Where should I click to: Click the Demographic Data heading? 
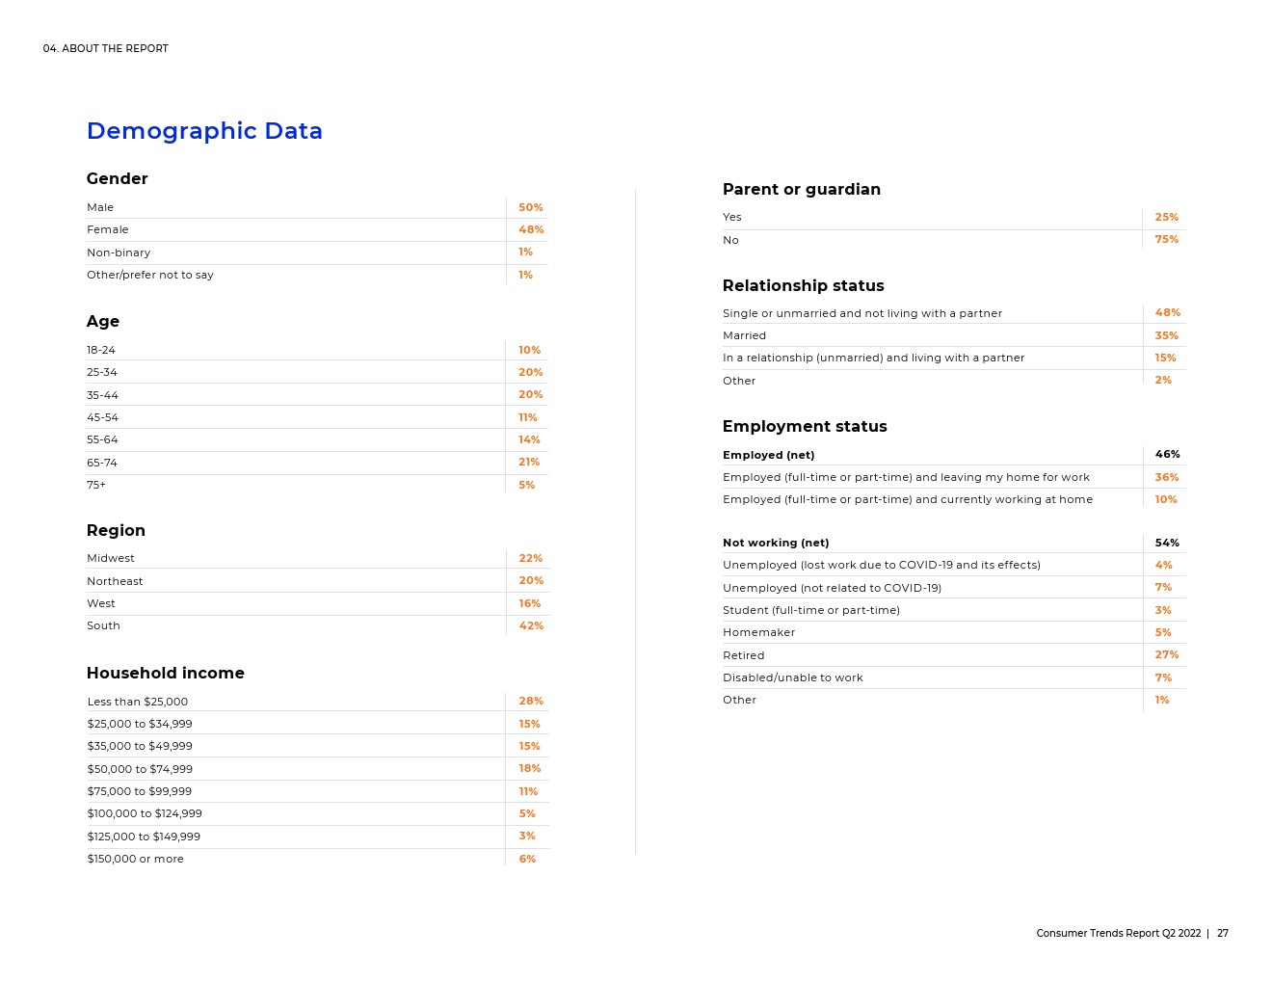(204, 131)
